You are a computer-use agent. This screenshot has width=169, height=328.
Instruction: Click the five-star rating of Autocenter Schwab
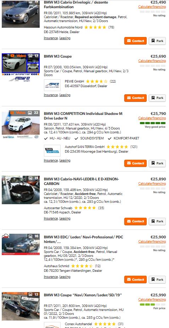pos(85,208)
